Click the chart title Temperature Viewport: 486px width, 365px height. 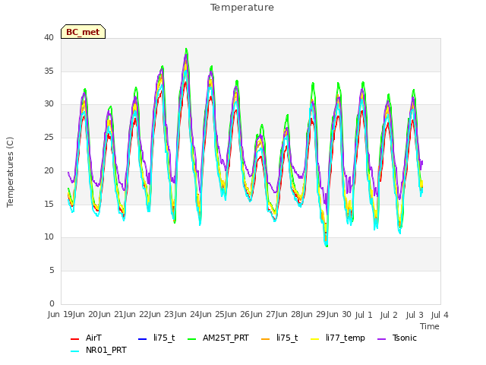click(242, 8)
